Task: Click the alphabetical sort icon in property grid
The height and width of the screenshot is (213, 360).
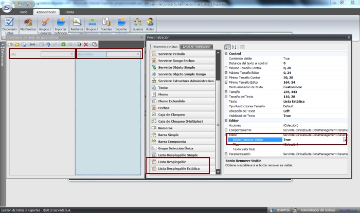Action: [x=234, y=47]
